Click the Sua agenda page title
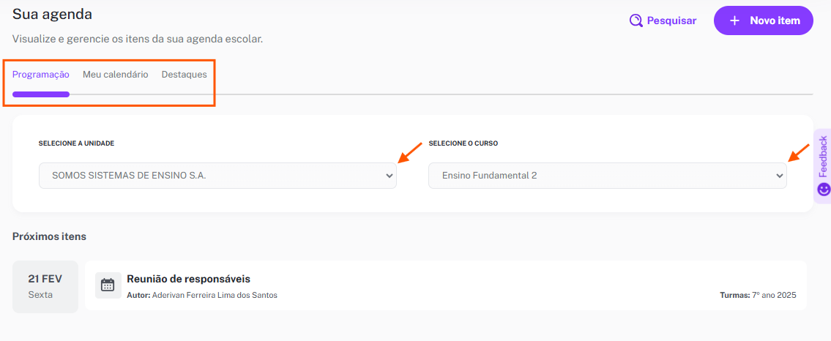The image size is (831, 341). pyautogui.click(x=53, y=15)
